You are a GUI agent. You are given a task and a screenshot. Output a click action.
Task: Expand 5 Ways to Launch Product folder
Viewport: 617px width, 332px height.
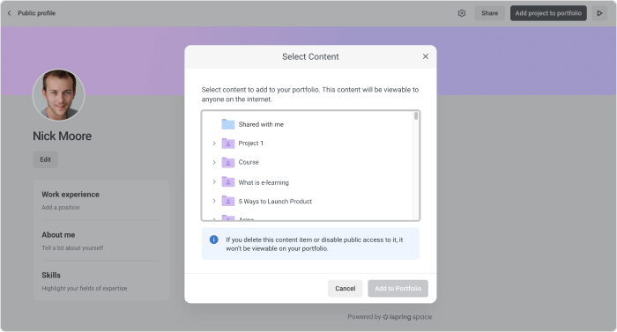click(214, 201)
